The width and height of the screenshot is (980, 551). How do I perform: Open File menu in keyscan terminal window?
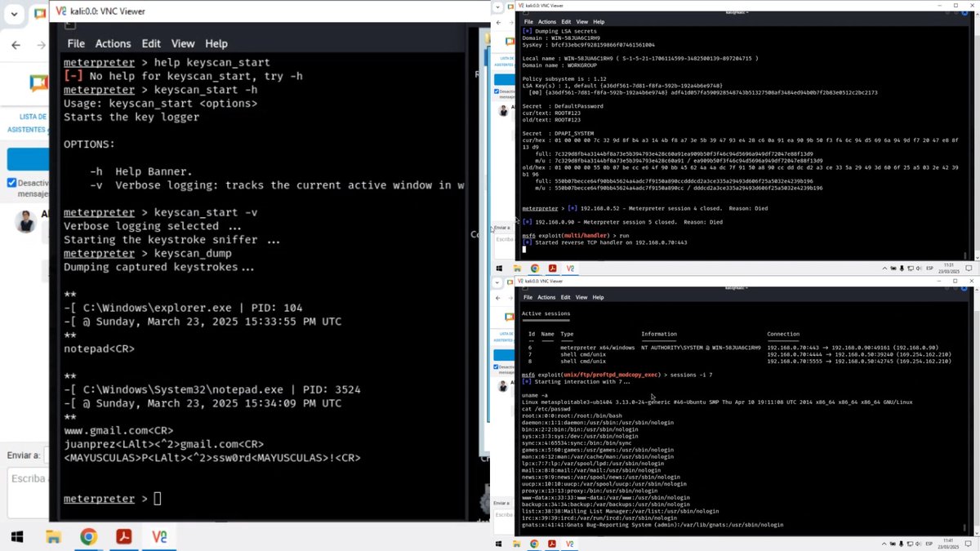76,43
